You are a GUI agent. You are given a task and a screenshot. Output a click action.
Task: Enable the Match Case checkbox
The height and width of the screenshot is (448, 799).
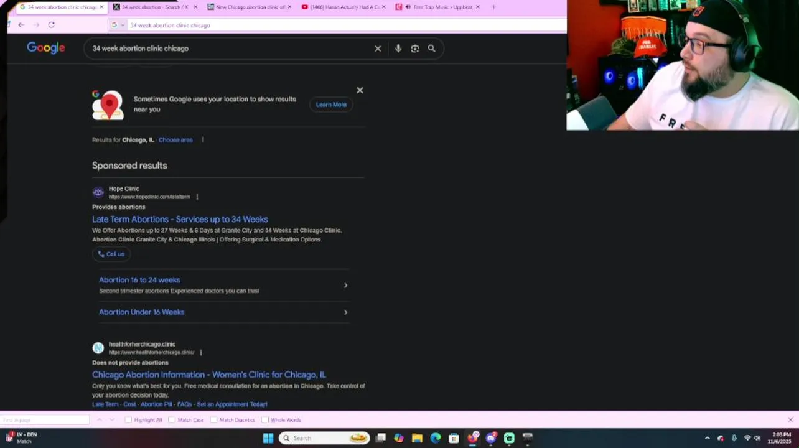point(172,420)
